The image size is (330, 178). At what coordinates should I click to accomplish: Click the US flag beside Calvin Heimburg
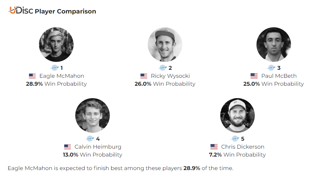click(x=67, y=147)
